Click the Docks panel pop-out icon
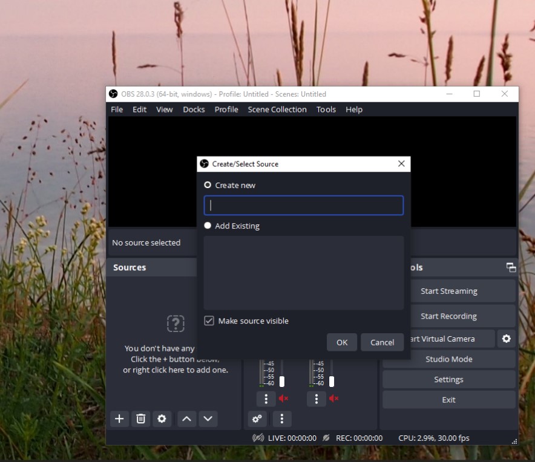Image resolution: width=535 pixels, height=462 pixels. tap(511, 267)
